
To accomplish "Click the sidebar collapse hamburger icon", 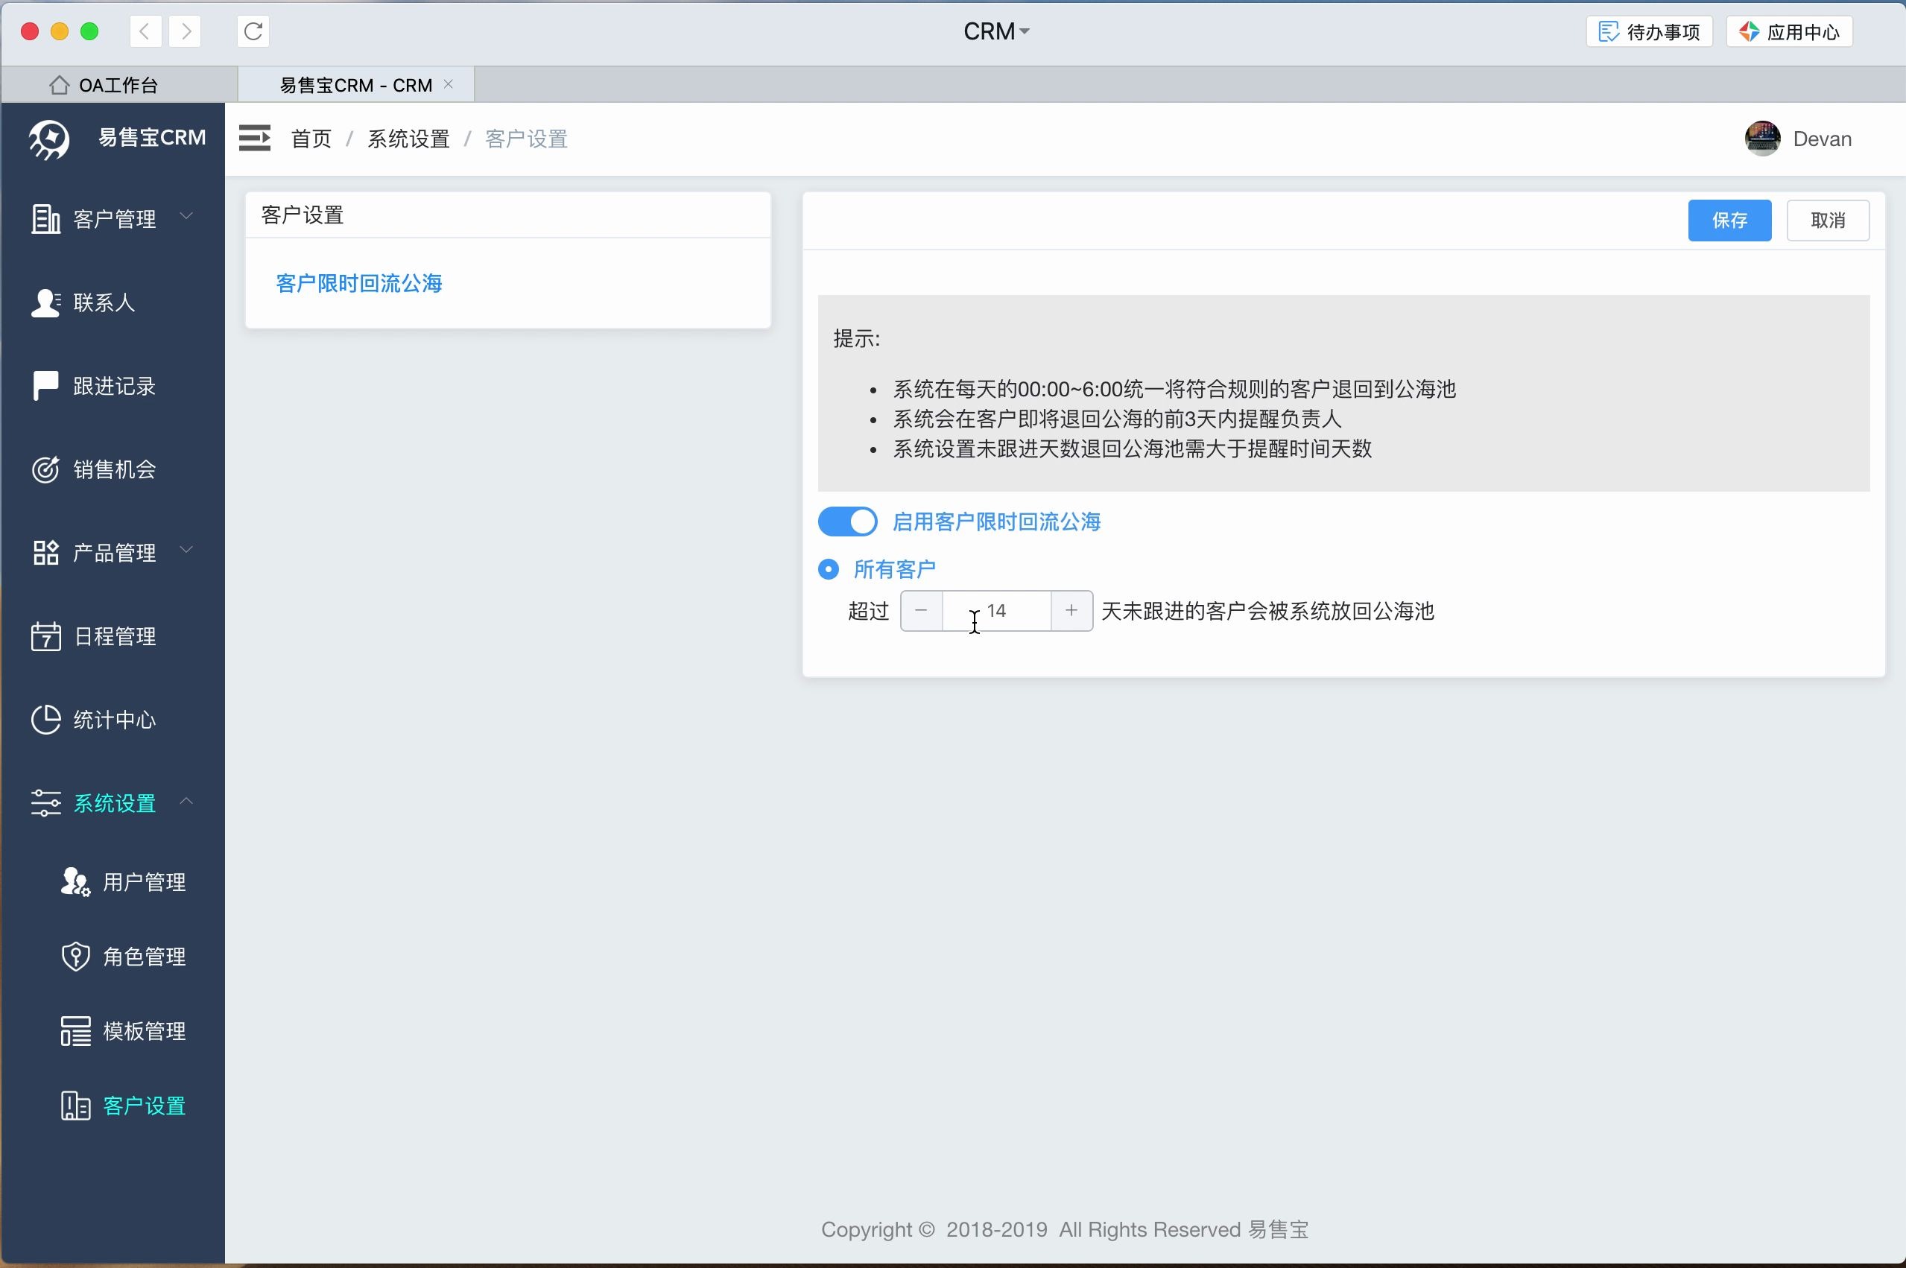I will pos(255,139).
